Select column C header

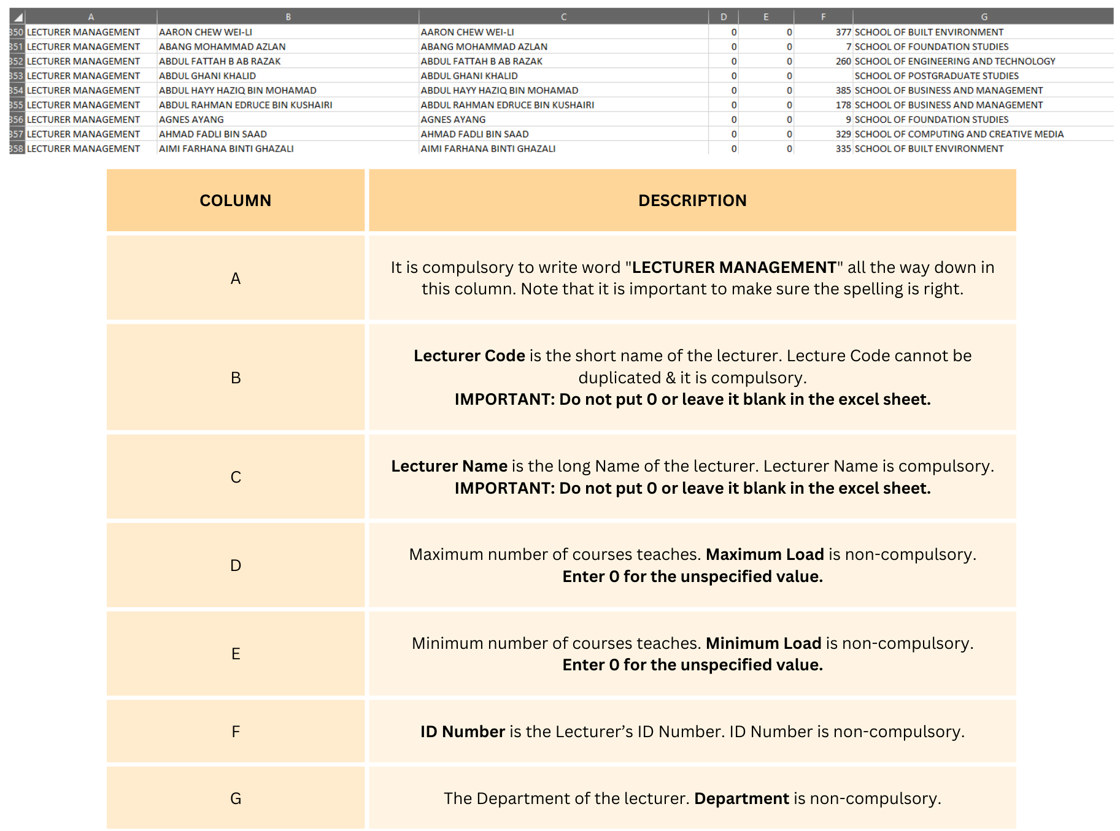pos(563,17)
